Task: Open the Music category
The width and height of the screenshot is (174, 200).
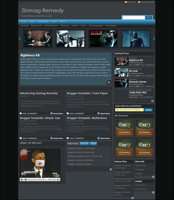Action: coord(84,26)
